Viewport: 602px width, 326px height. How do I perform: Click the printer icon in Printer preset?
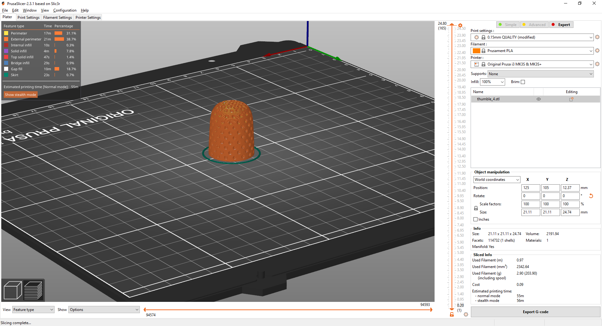pos(477,64)
